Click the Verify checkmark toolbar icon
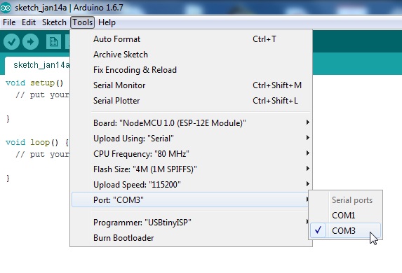The width and height of the screenshot is (402, 273). [11, 42]
